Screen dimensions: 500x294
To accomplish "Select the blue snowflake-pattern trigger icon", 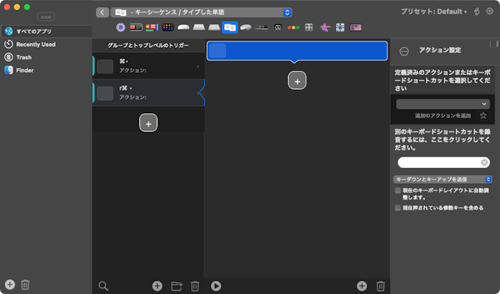I will click(340, 27).
